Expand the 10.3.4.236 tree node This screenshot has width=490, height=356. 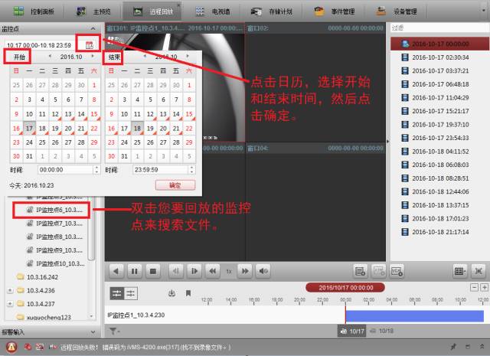coord(9,290)
